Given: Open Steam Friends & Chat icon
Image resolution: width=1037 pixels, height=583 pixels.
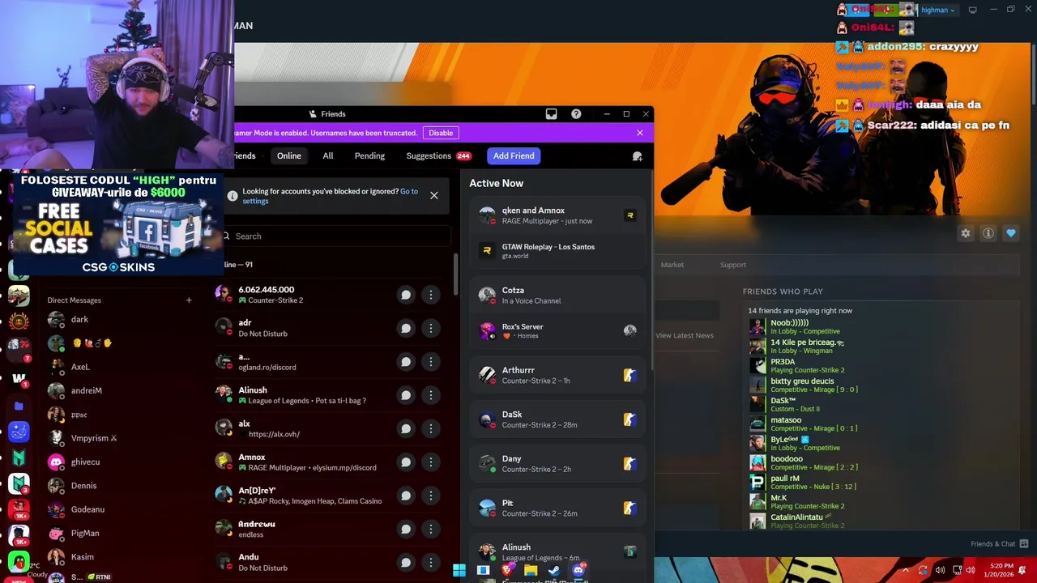Looking at the screenshot, I should point(1024,544).
